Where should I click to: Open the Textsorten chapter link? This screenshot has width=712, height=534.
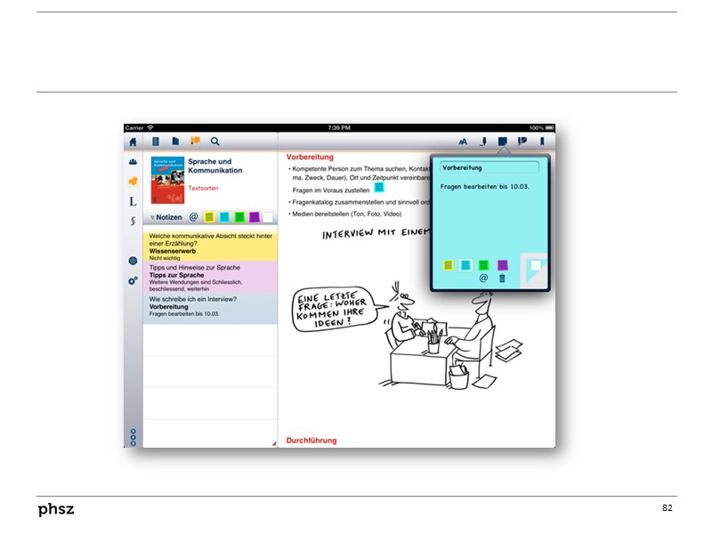coord(203,189)
